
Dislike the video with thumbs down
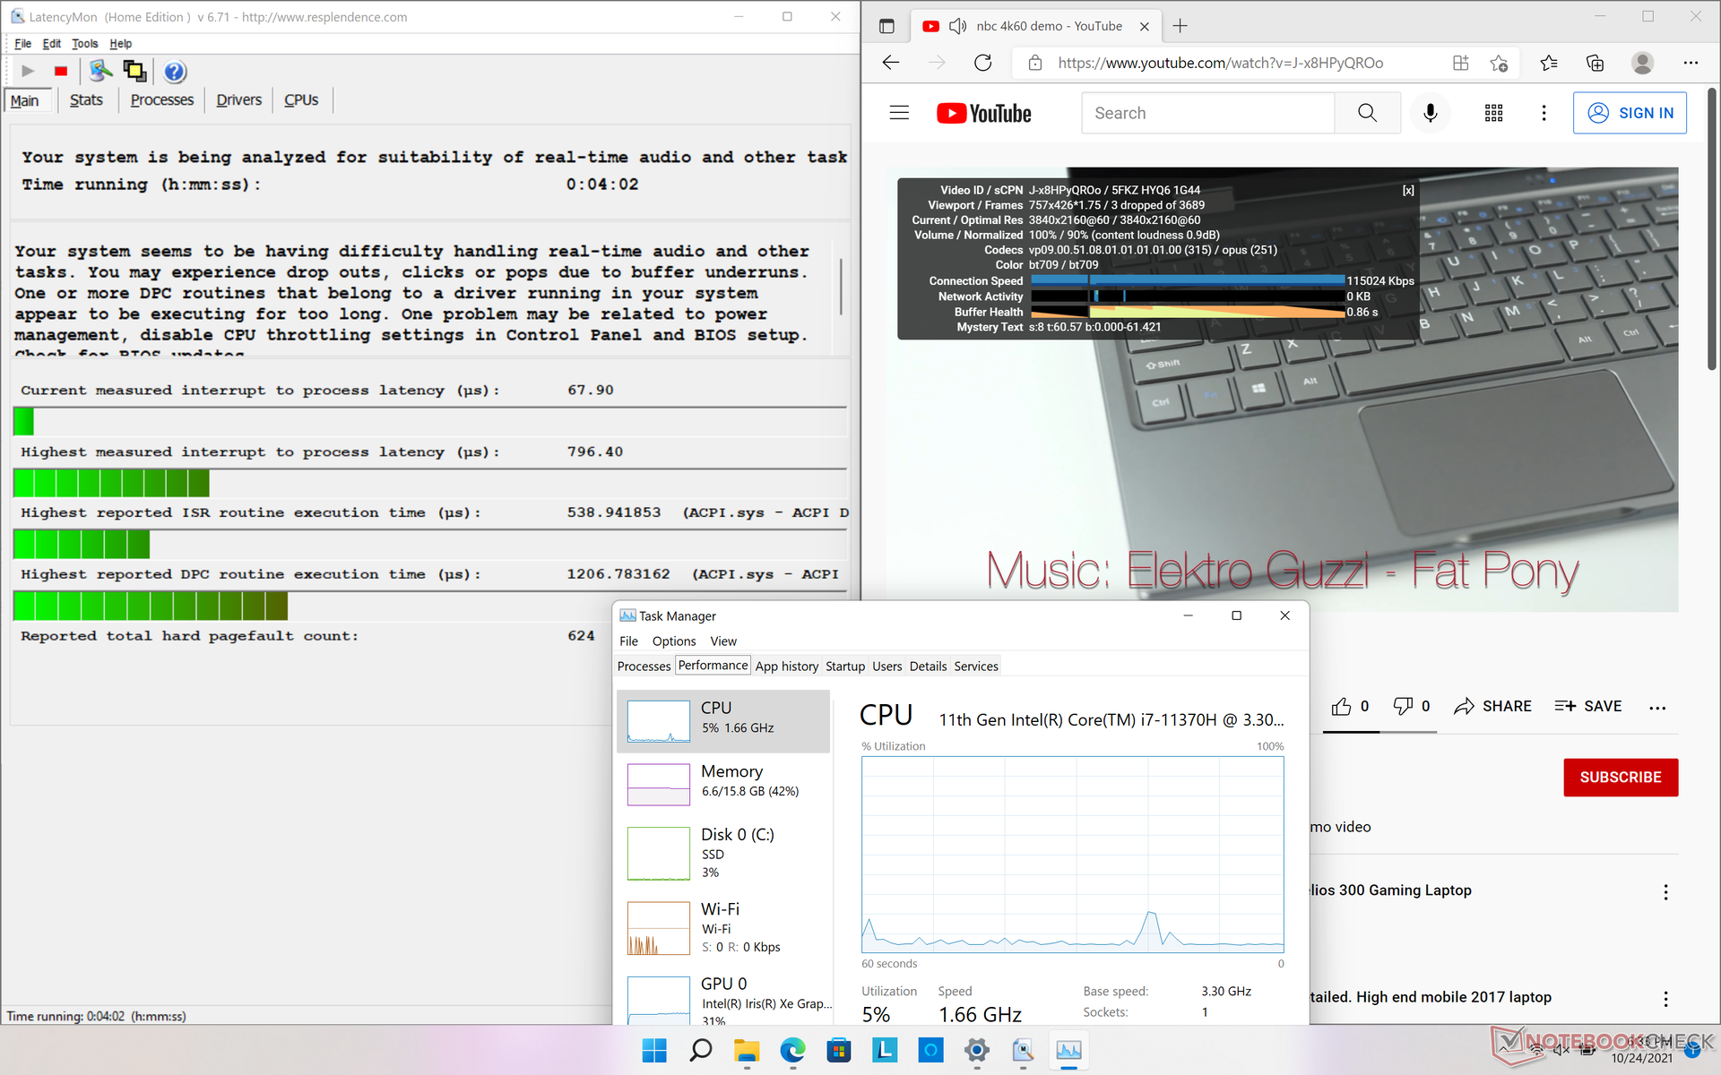(1403, 707)
